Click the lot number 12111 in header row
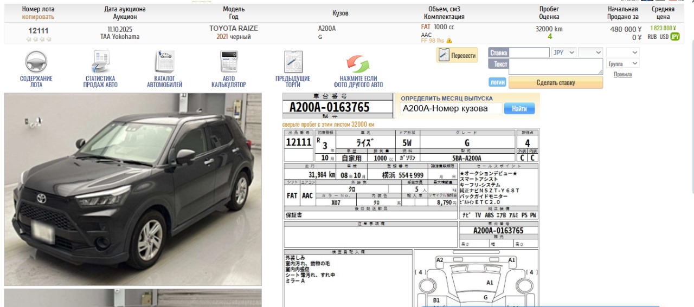694x307 pixels. click(x=38, y=30)
